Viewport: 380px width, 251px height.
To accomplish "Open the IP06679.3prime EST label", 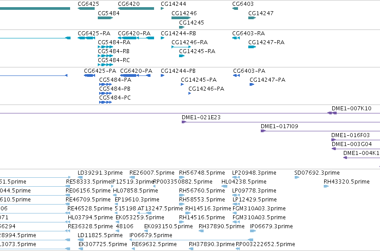I will (x=271, y=227).
